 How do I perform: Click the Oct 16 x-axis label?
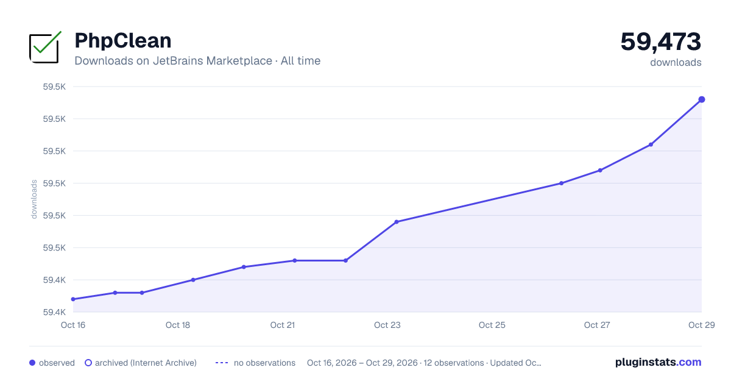73,325
